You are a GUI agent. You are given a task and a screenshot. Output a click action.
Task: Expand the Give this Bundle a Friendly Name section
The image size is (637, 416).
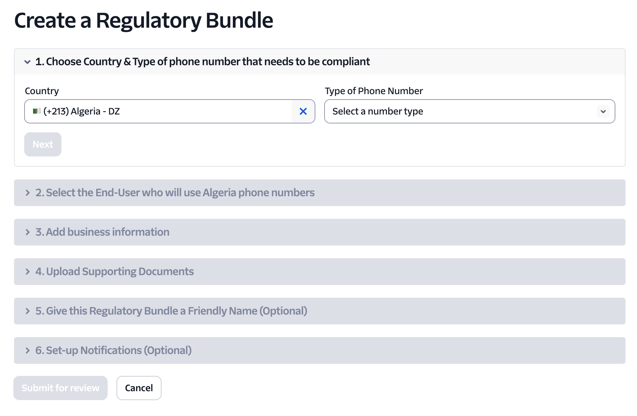click(171, 311)
